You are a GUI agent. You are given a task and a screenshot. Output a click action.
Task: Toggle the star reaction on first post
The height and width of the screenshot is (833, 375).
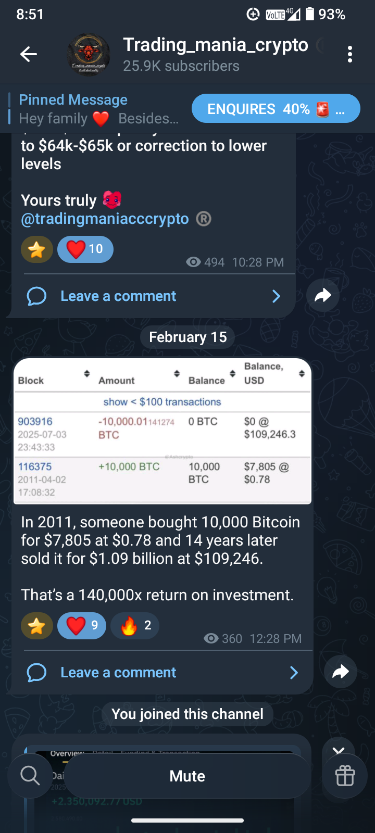[x=37, y=249]
